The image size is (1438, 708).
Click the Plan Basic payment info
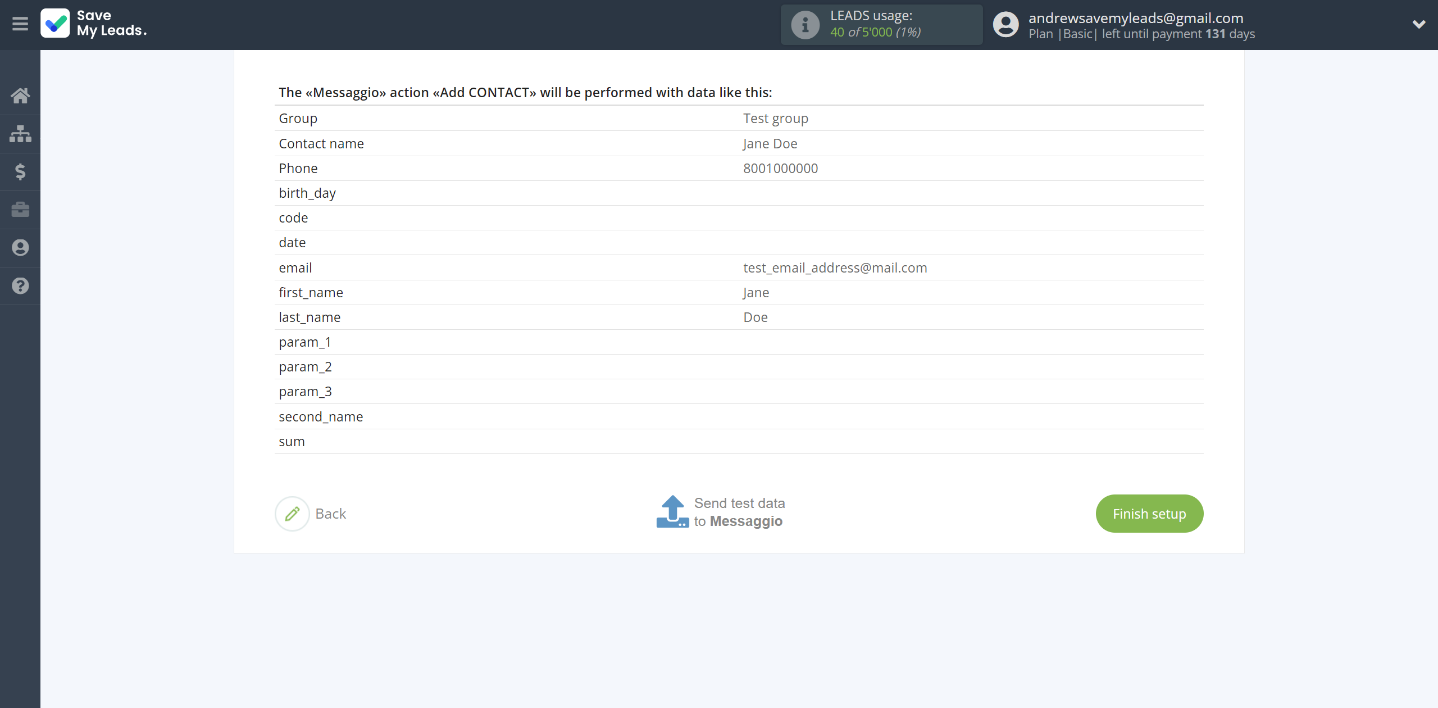1141,34
